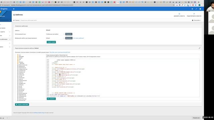Open the modules folder in file tree
The image size is (214, 120).
tap(21, 62)
